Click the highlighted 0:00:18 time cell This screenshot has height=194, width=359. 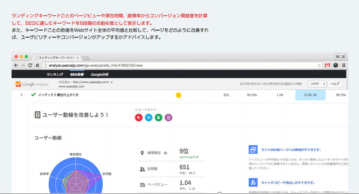pyautogui.click(x=310, y=95)
